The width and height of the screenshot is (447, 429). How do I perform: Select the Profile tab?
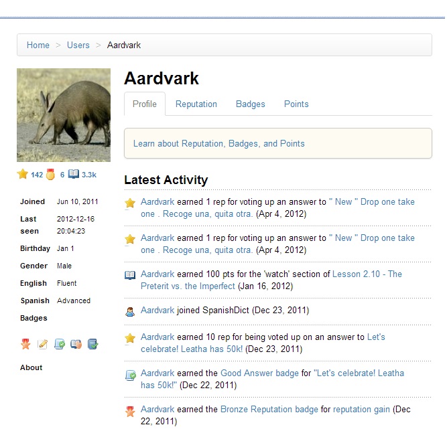pos(144,104)
